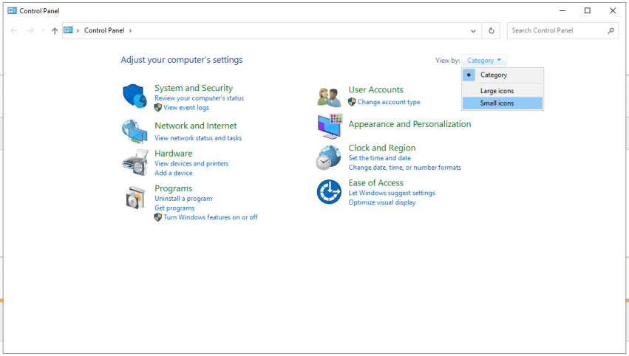Screen dimensions: 629x356
Task: Open the View devices and printers link
Action: pyautogui.click(x=191, y=164)
